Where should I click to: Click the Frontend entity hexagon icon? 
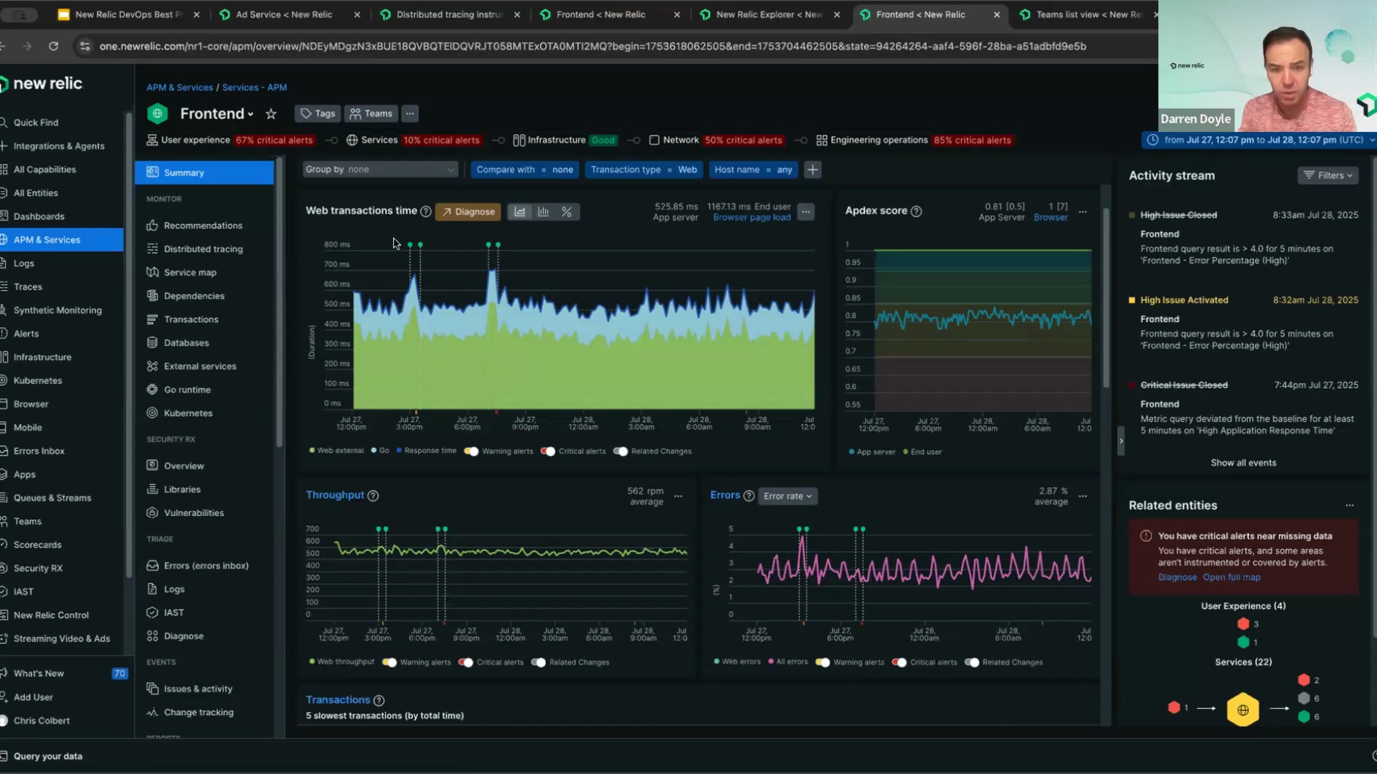pos(157,113)
